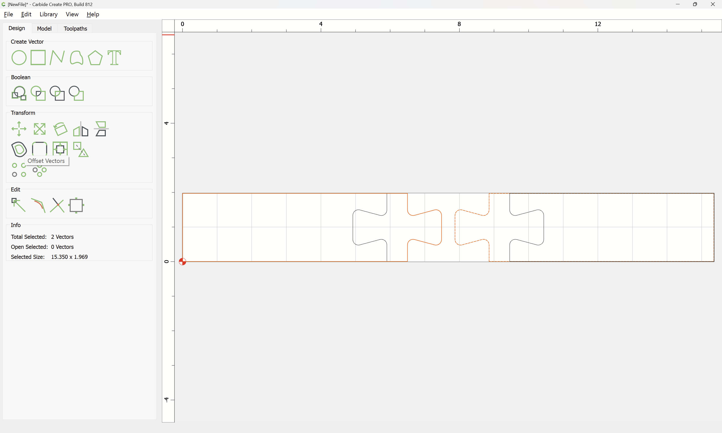The height and width of the screenshot is (433, 722).
Task: Click the Move transform tool
Action: [x=19, y=129]
